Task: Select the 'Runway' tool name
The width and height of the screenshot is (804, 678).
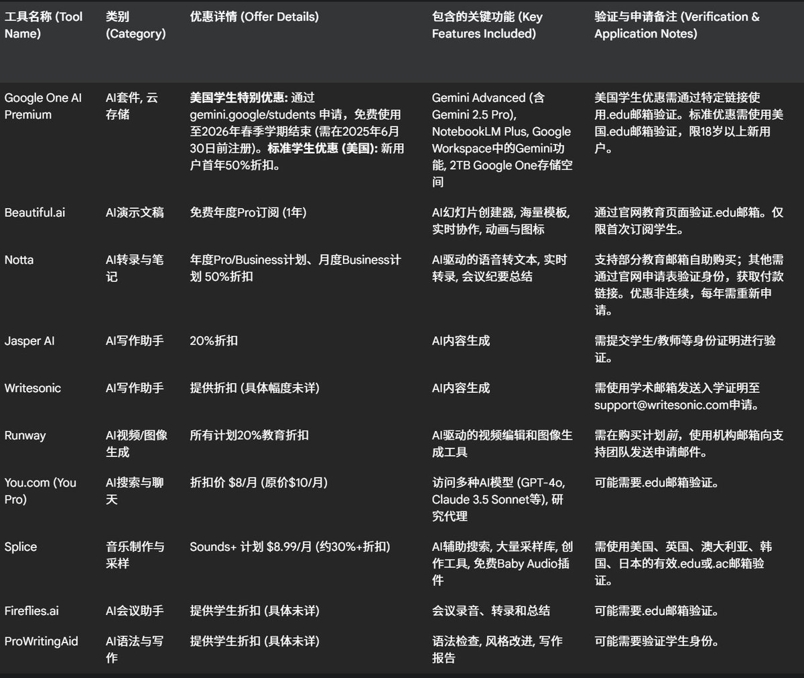Action: [x=25, y=435]
